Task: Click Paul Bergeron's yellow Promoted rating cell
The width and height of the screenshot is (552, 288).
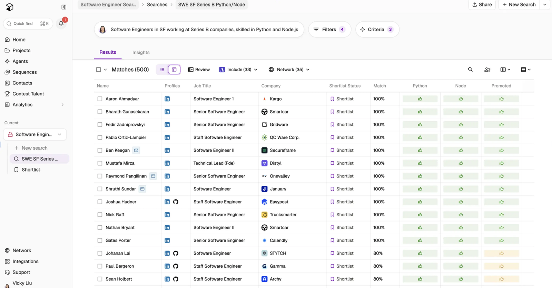Action: tap(501, 266)
